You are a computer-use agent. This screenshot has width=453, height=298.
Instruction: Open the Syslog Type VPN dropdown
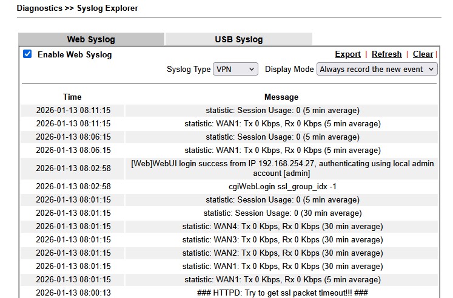tap(235, 70)
